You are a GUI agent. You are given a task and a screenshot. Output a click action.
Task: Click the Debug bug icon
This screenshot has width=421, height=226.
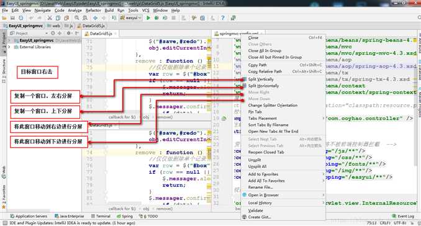pos(156,18)
